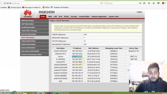The width and height of the screenshot is (167, 94).
Task: Open the Pocket icon in toolbar
Action: coord(158,3)
